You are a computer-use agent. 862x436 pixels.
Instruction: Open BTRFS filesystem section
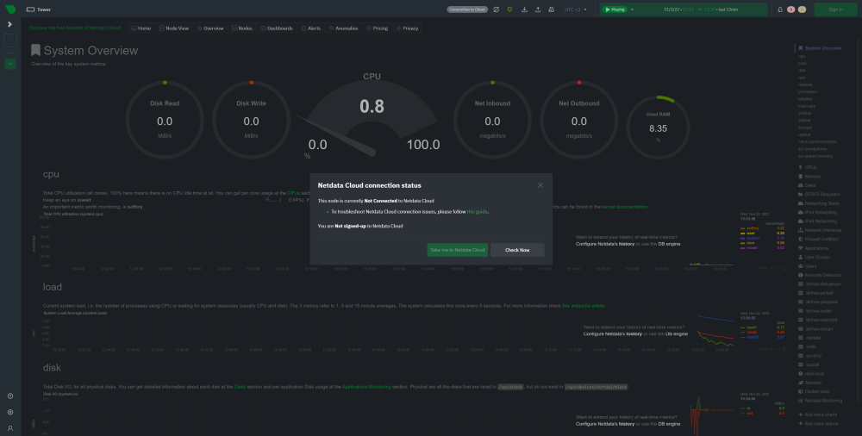(x=819, y=195)
